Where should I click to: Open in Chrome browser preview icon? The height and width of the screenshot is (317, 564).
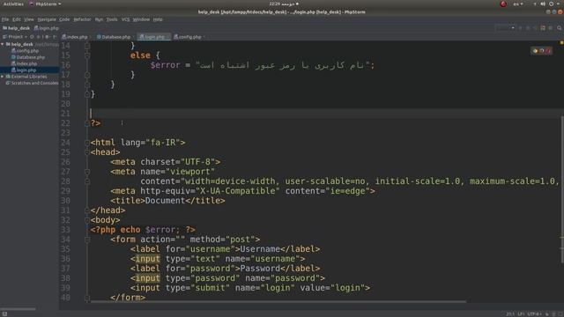535,51
